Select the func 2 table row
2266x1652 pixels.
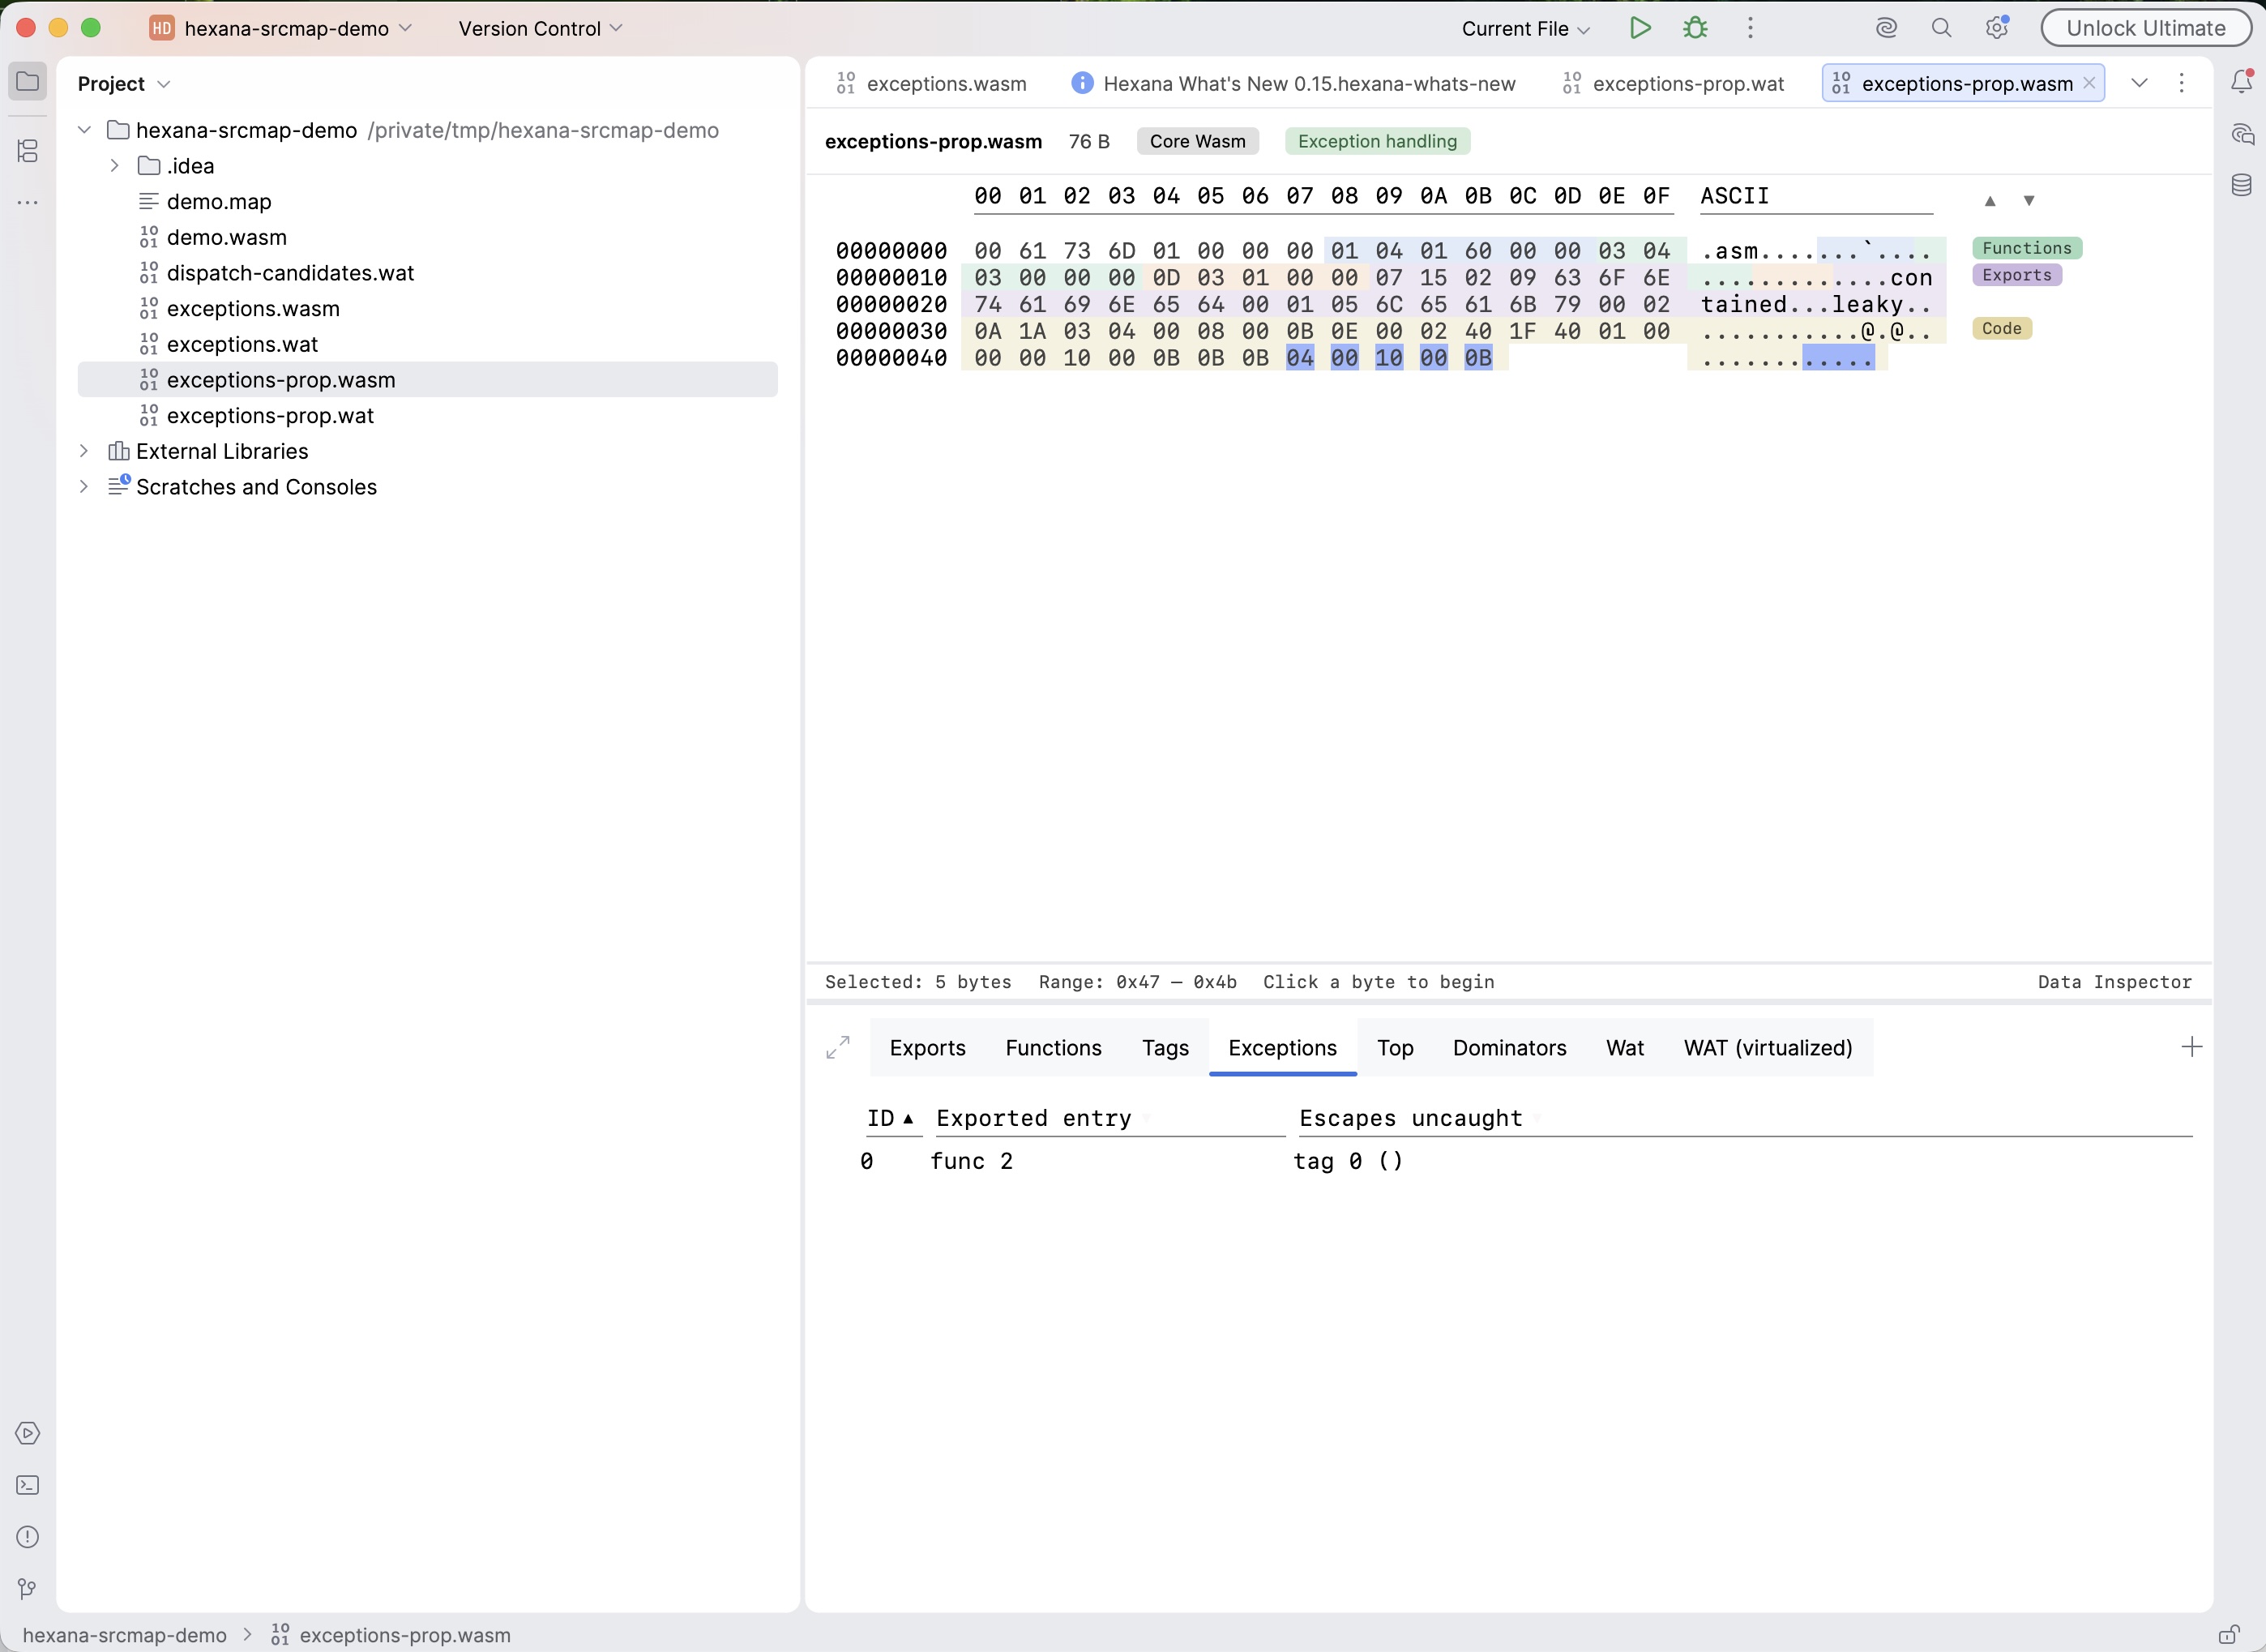click(x=1525, y=1161)
